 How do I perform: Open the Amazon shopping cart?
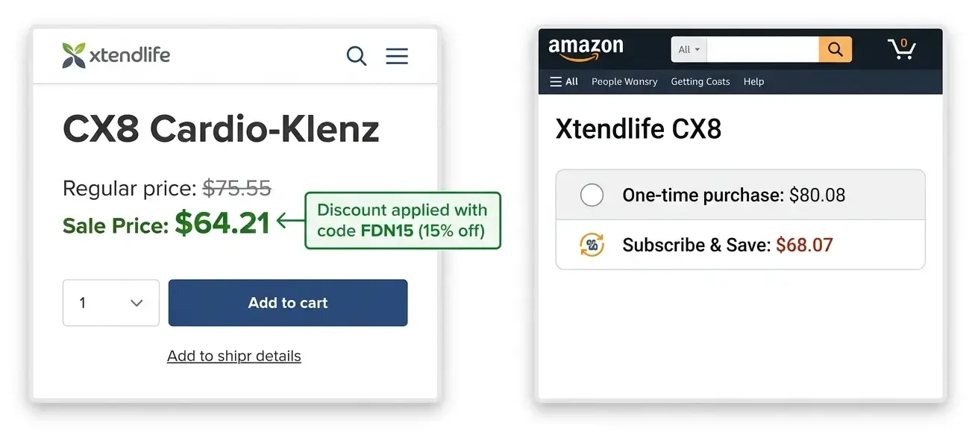(902, 48)
